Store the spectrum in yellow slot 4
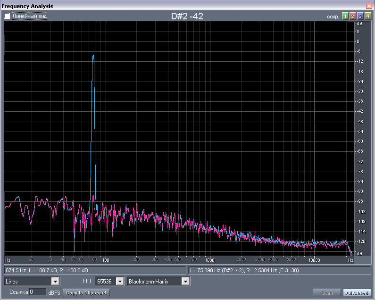 click(x=368, y=16)
